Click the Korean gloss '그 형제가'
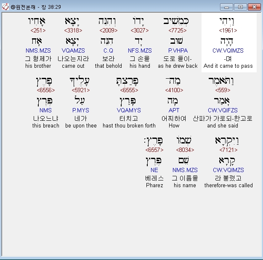263x260 pixels. point(38,59)
